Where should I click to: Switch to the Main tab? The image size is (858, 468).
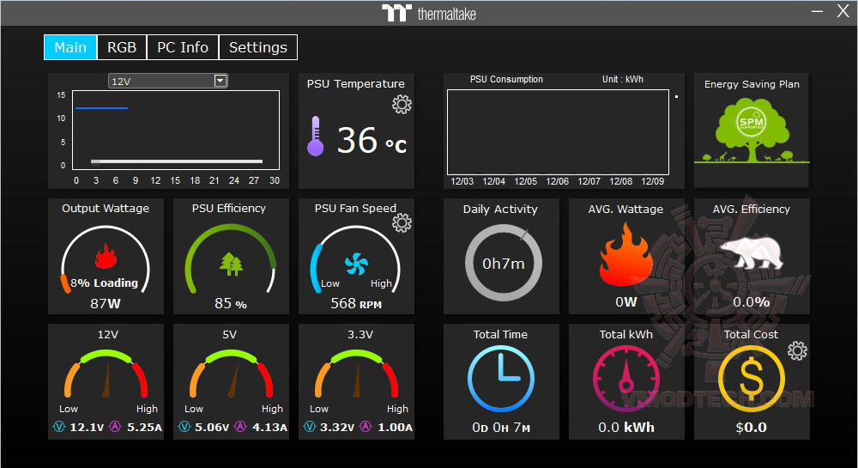point(70,47)
